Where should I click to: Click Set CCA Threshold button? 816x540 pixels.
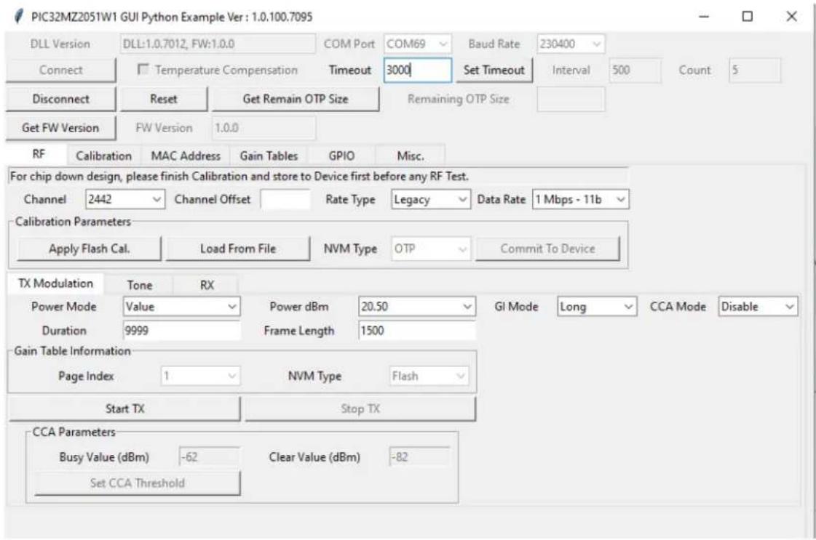click(137, 483)
